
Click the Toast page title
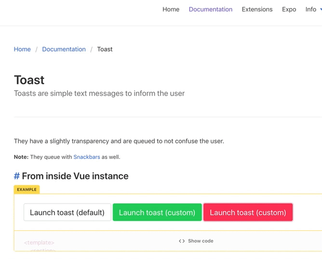(x=29, y=80)
